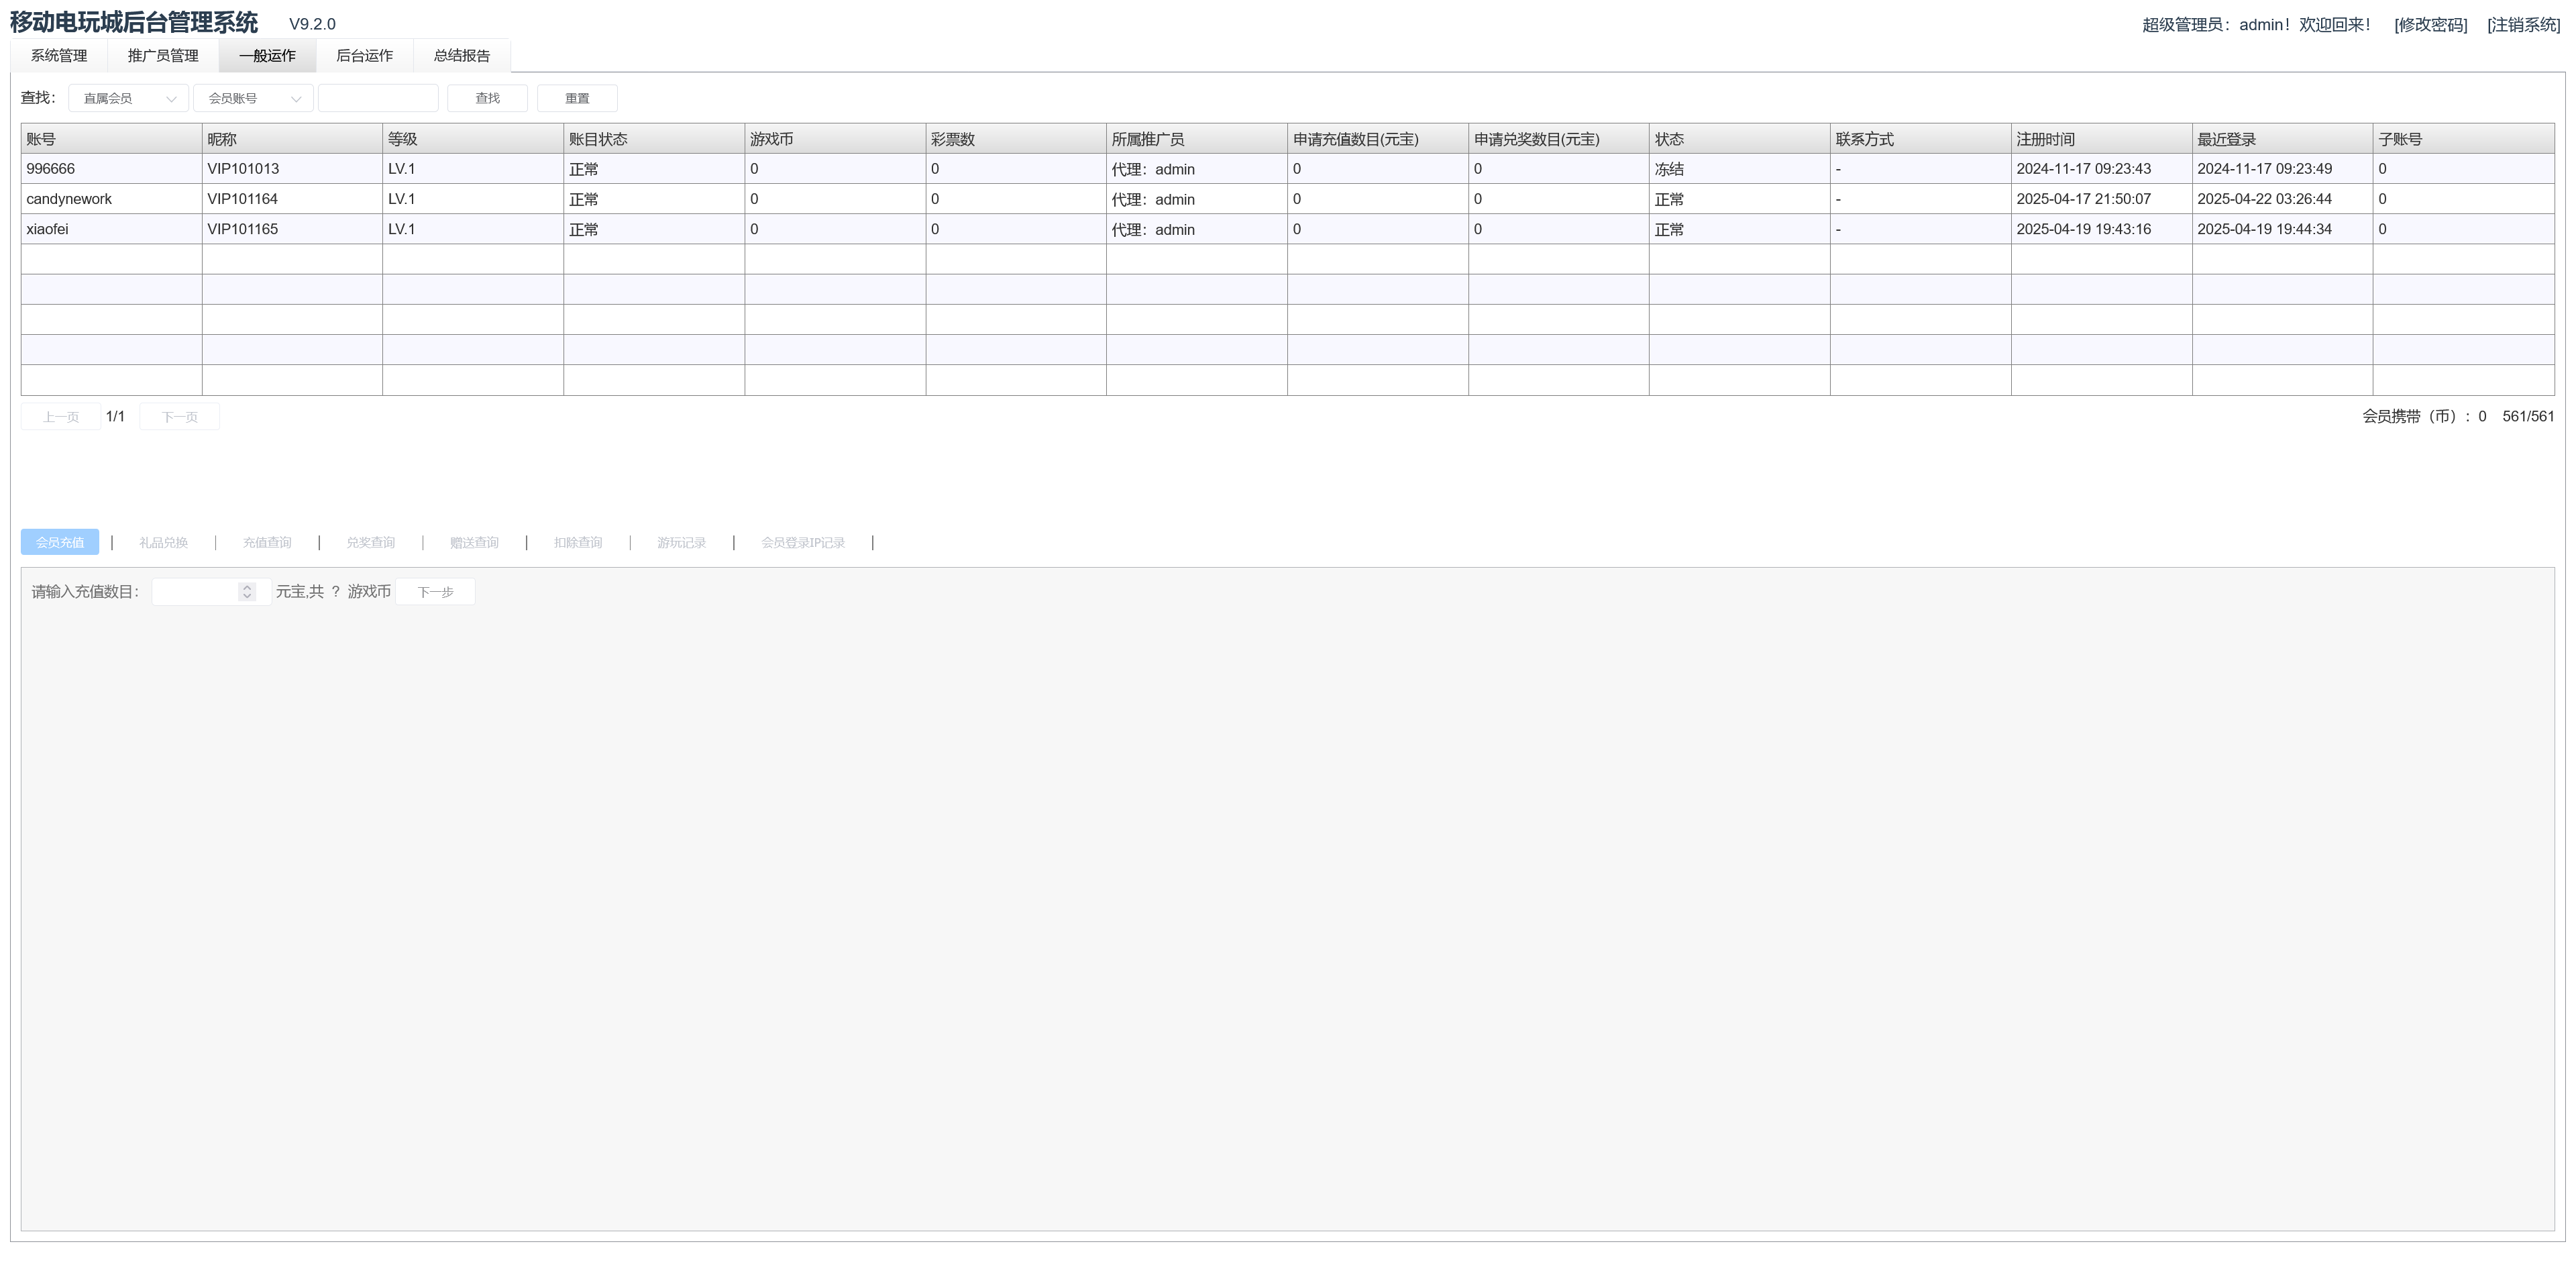The image size is (2576, 1287).
Task: Open the 总结报告 tab
Action: pyautogui.click(x=461, y=56)
